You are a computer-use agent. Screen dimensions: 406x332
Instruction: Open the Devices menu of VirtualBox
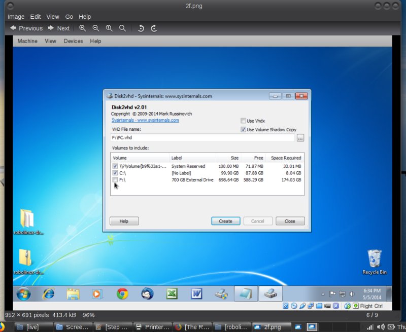click(73, 41)
